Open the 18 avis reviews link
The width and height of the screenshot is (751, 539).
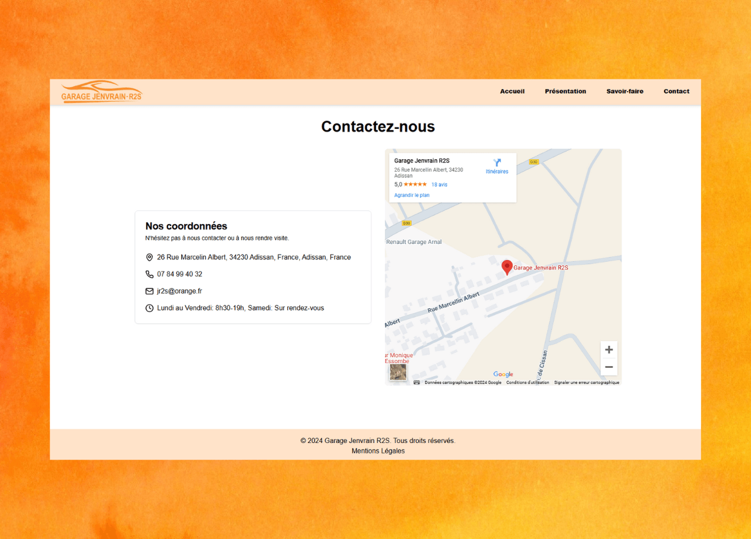tap(439, 185)
